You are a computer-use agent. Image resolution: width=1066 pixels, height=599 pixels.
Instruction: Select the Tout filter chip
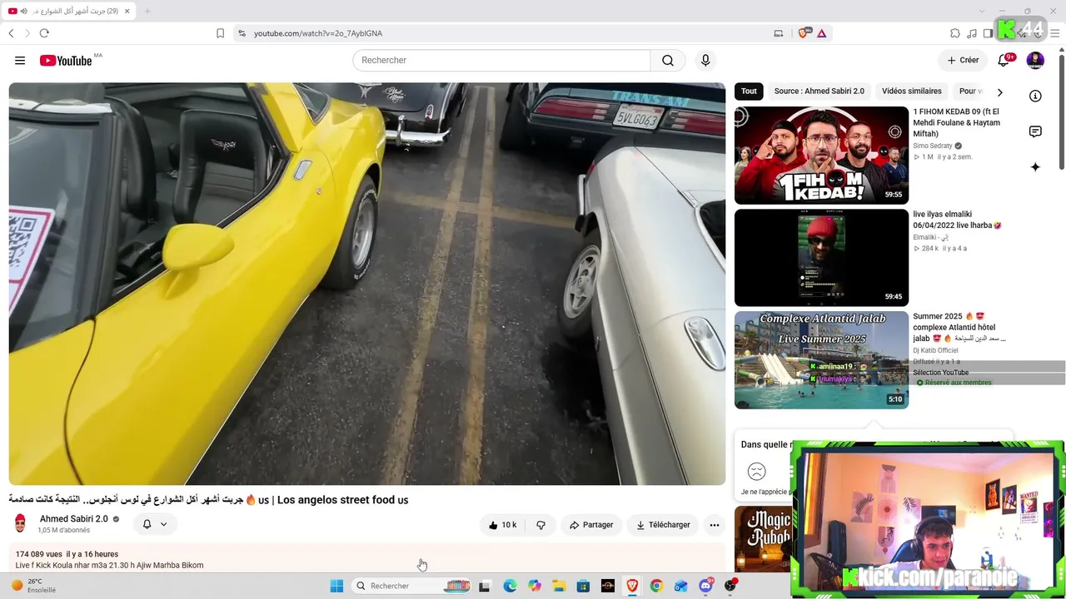pyautogui.click(x=749, y=92)
